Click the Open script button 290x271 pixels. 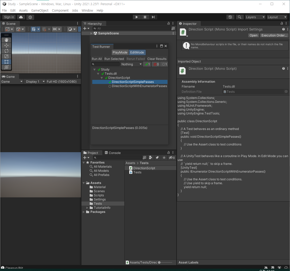(x=253, y=35)
